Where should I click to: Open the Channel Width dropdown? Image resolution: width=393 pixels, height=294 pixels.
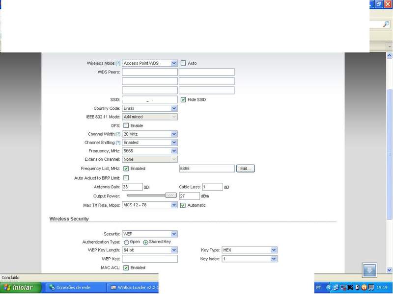pyautogui.click(x=150, y=134)
